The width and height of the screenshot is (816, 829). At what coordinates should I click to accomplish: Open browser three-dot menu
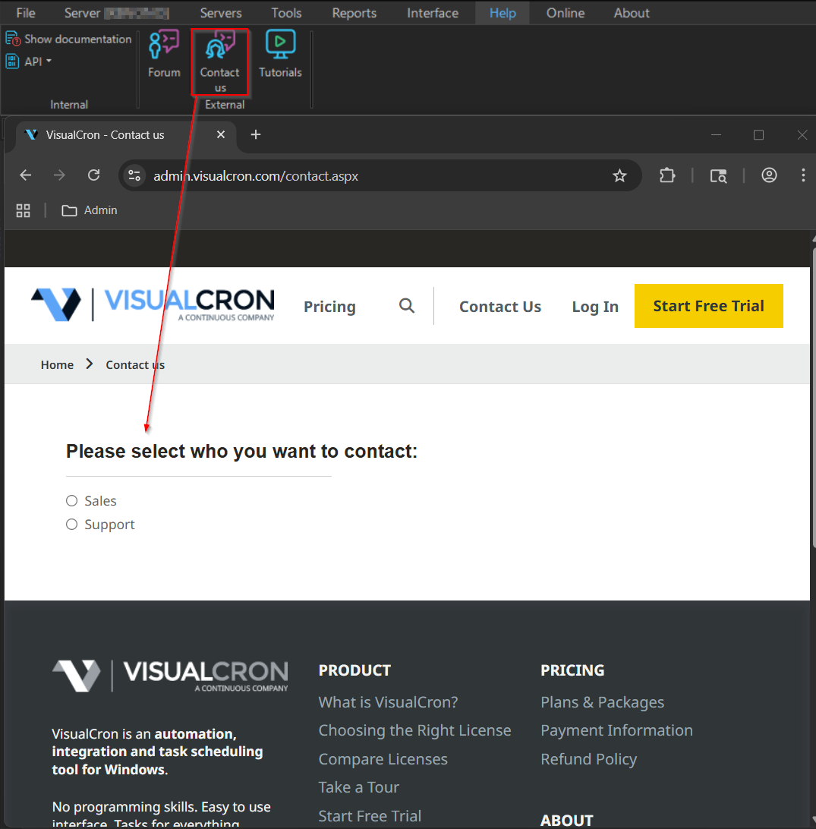pos(802,176)
